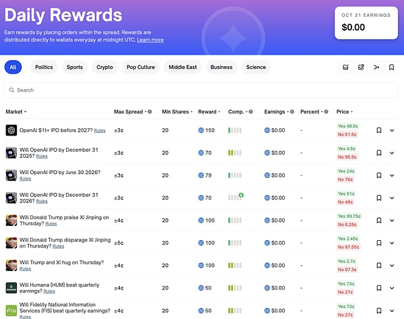Click the Search input field

(x=202, y=90)
